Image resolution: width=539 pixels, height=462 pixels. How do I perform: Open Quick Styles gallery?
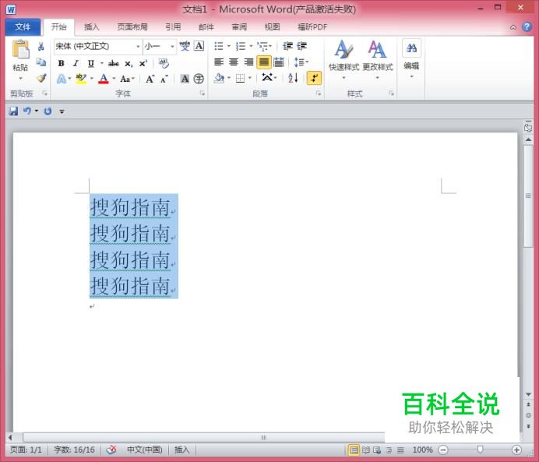pos(343,58)
